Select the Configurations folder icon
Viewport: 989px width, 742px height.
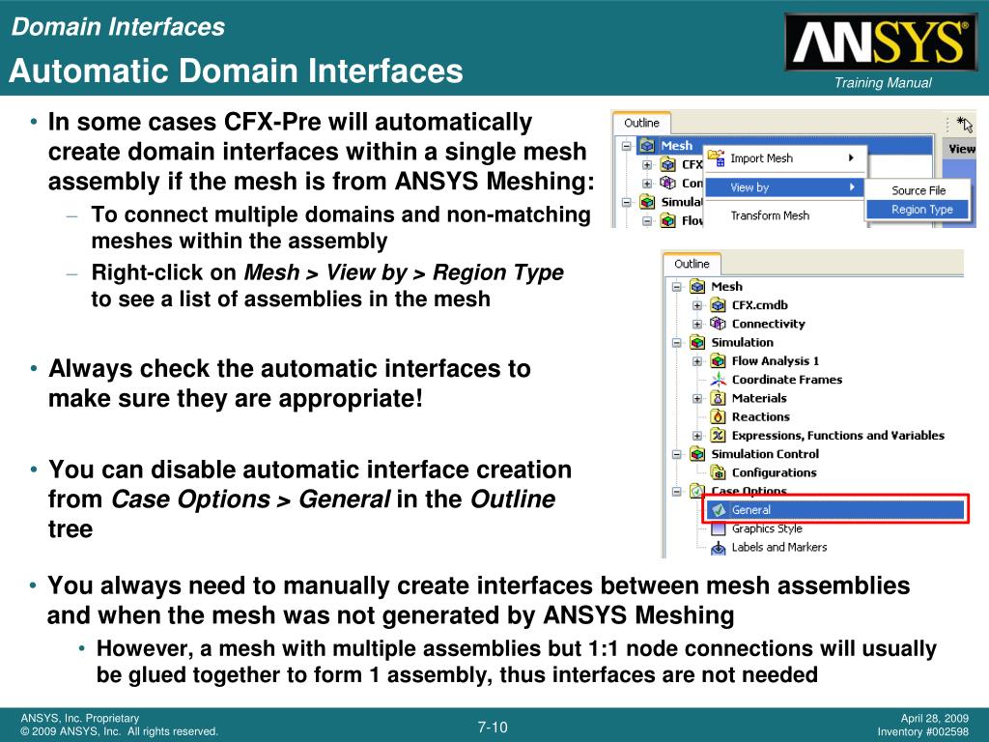click(x=718, y=472)
